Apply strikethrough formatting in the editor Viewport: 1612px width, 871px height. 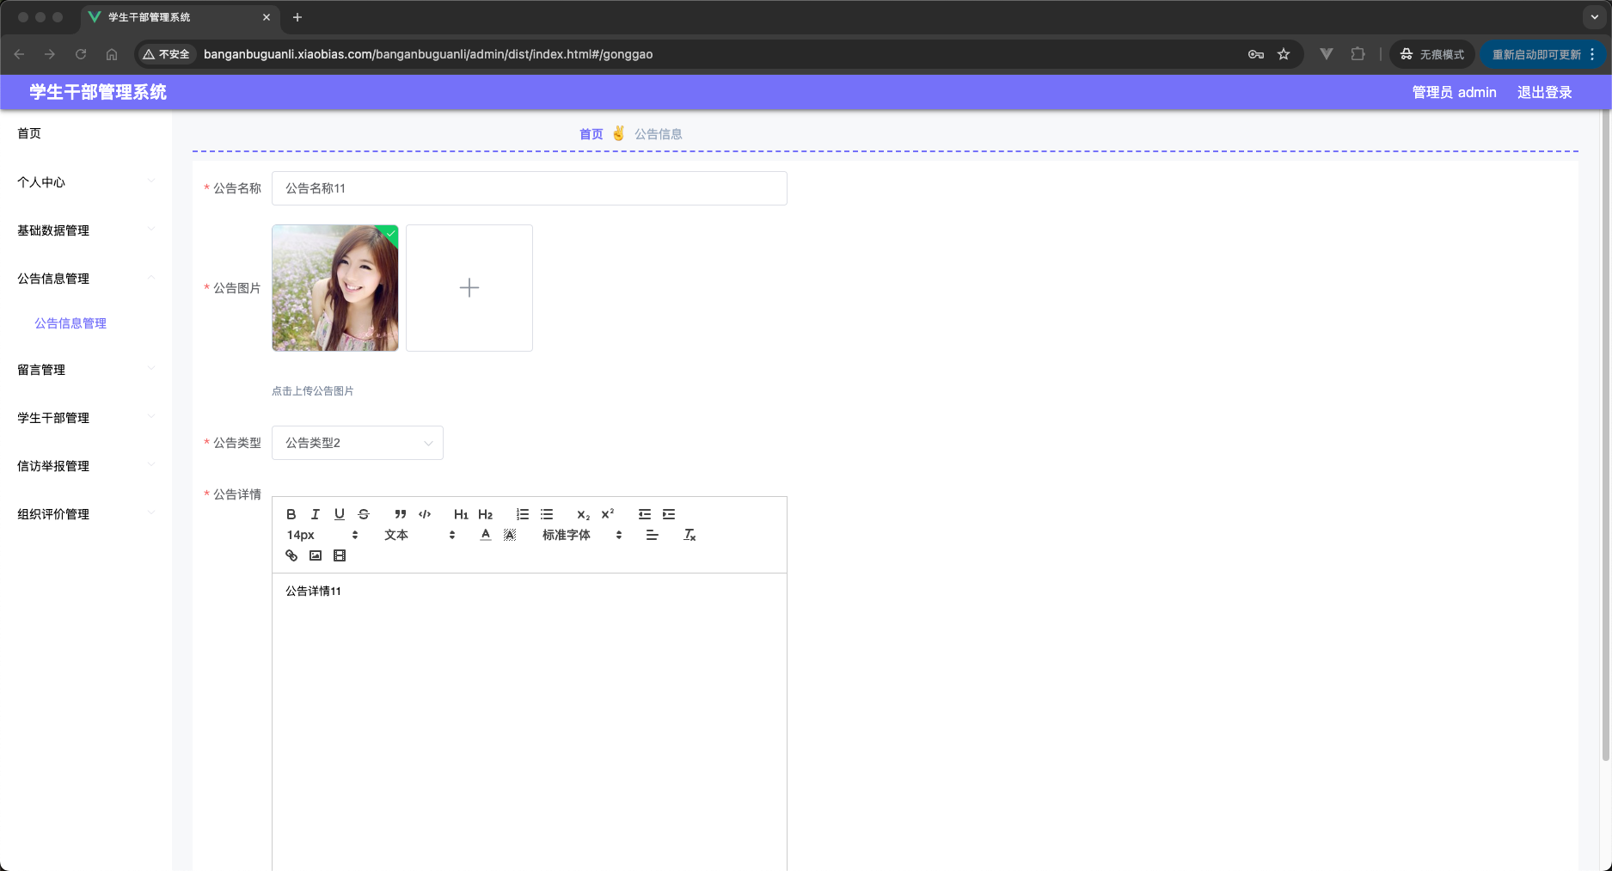point(364,514)
